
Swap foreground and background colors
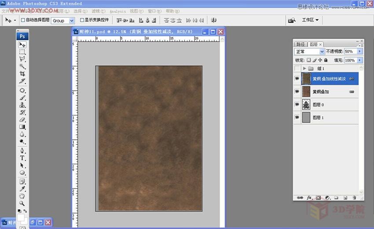point(25,211)
